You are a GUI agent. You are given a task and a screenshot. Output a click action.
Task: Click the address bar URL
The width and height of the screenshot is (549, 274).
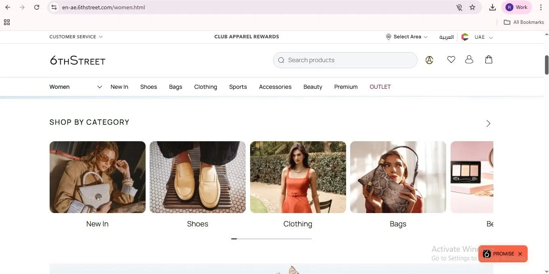[103, 7]
